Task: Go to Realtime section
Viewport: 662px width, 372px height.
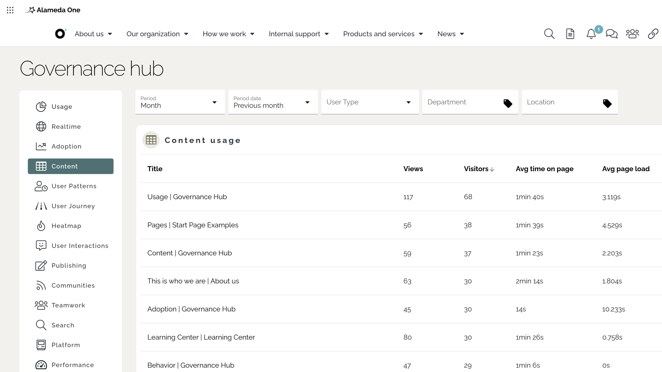Action: pos(71,126)
